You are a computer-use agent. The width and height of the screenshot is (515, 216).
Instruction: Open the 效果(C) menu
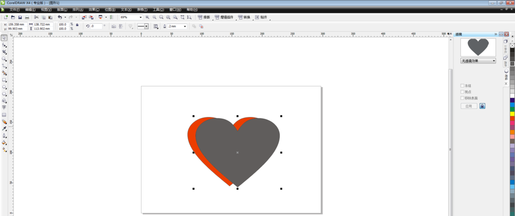(94, 9)
